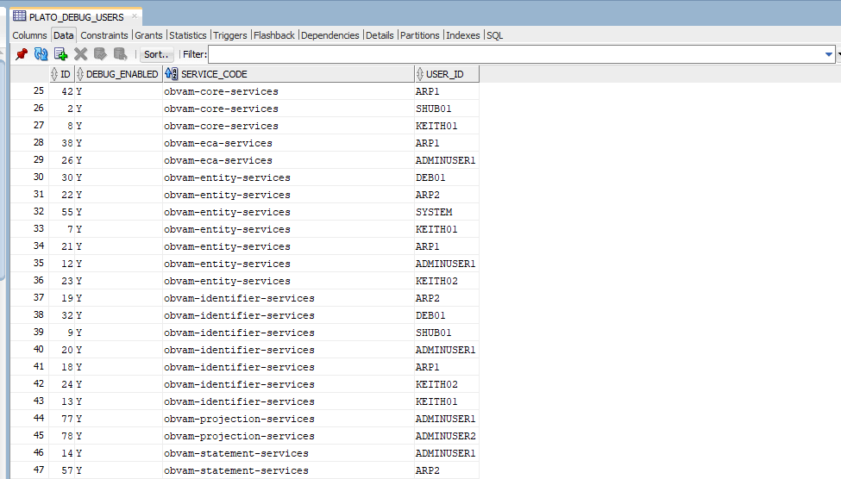
Task: Select obvam-projection-services cell in row 44
Action: pos(289,419)
